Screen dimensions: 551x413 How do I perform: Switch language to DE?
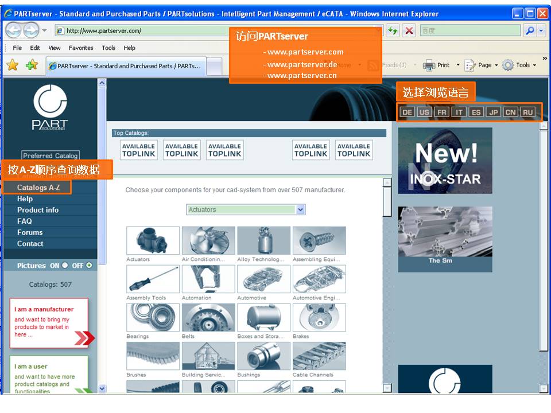click(408, 112)
